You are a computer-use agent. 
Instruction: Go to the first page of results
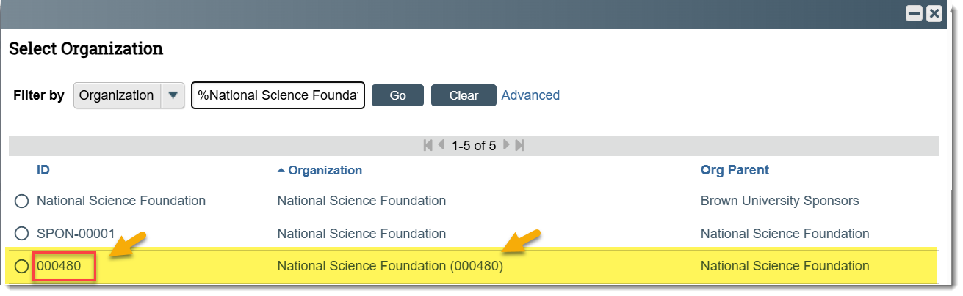point(428,146)
